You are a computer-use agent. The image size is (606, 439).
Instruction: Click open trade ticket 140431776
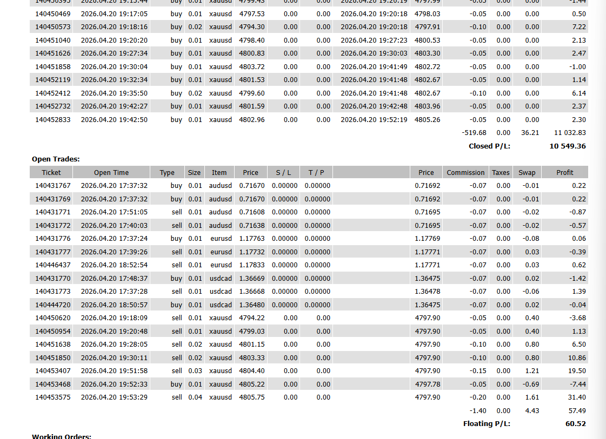coord(53,239)
